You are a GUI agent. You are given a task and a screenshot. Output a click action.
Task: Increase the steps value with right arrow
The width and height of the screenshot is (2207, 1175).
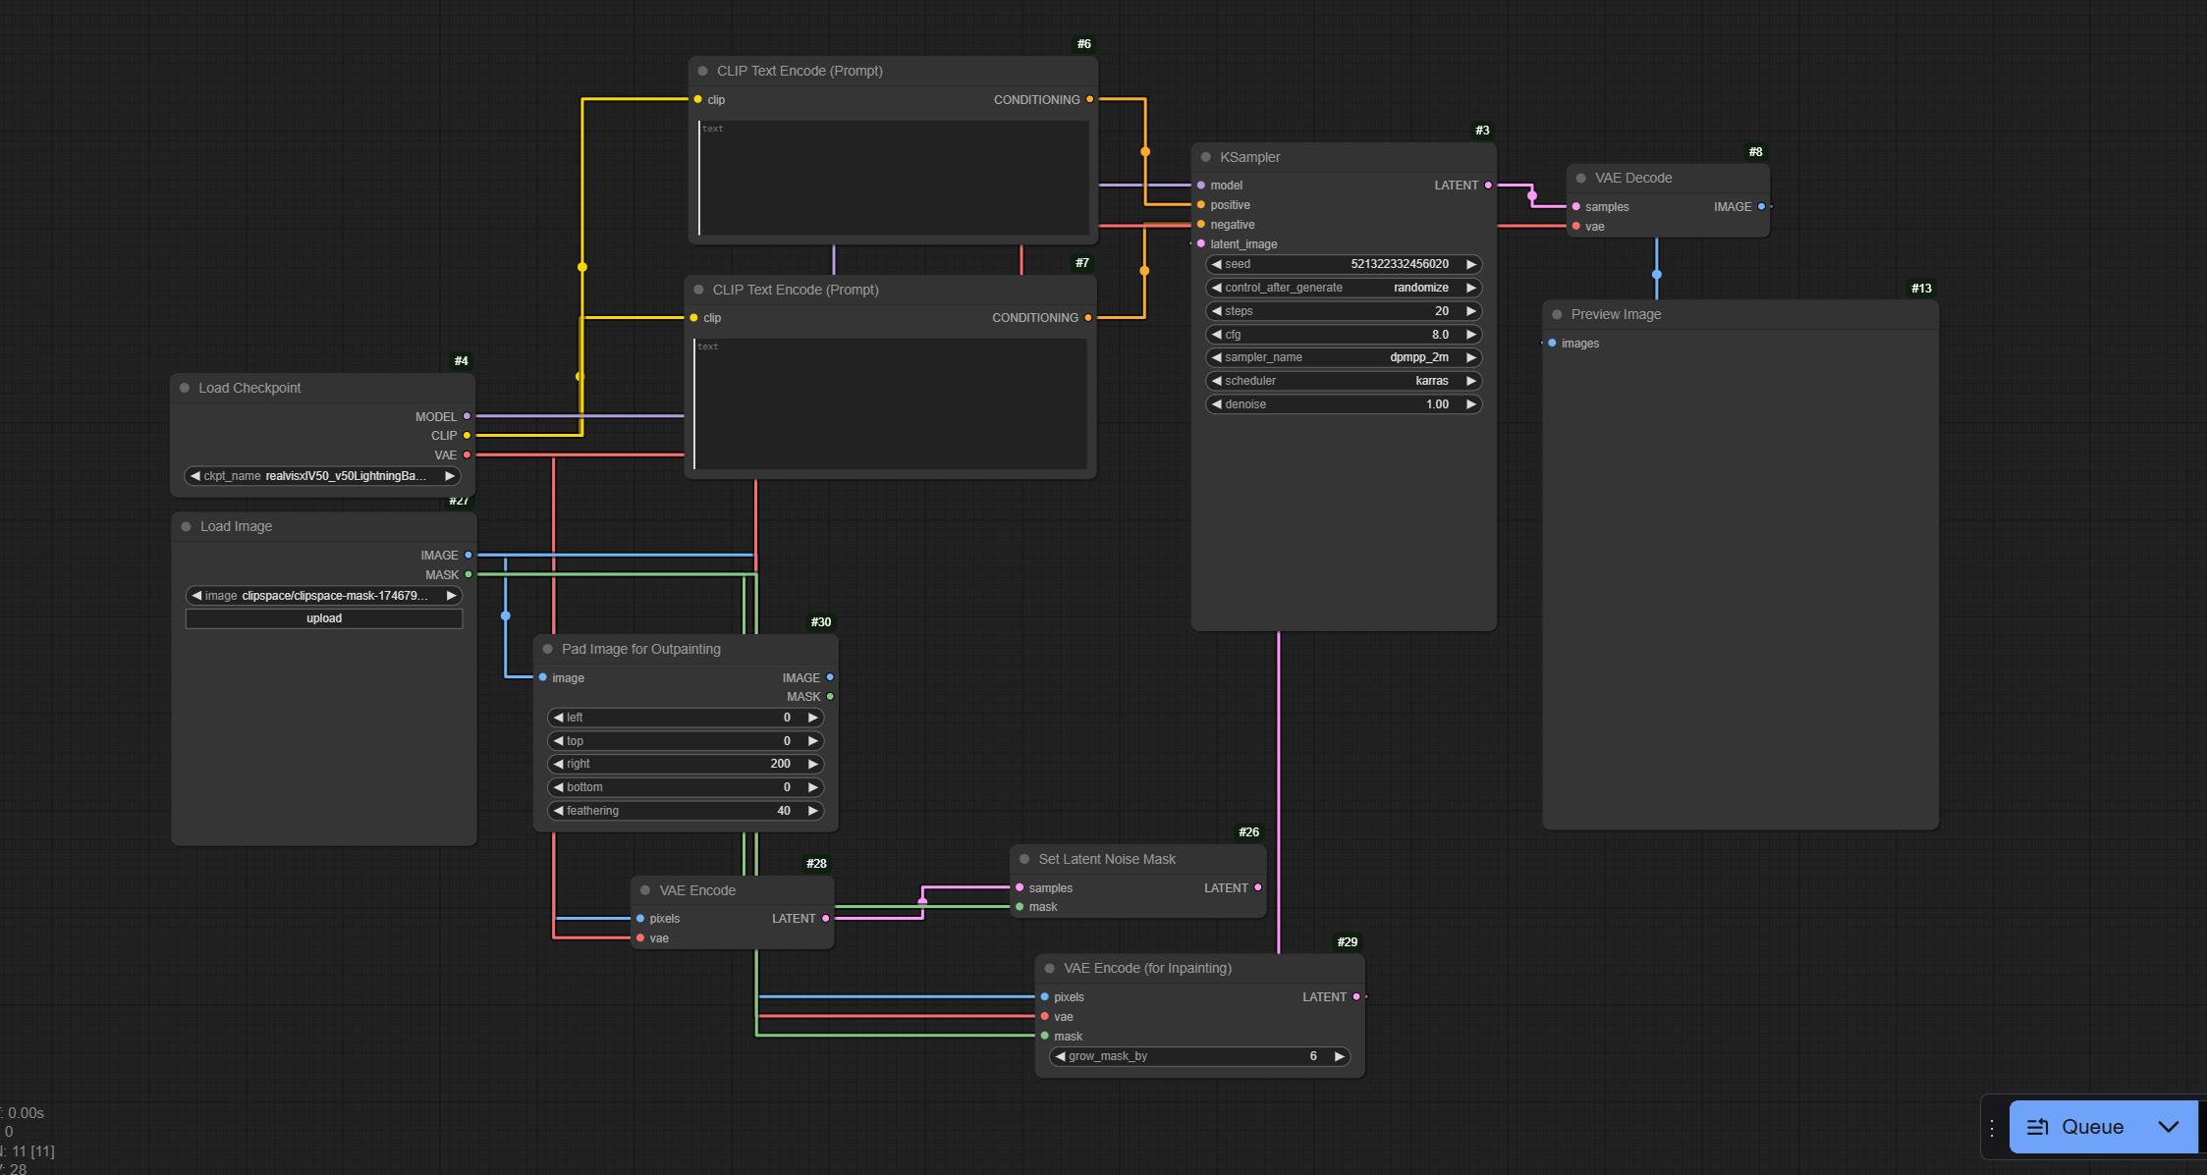click(1470, 311)
